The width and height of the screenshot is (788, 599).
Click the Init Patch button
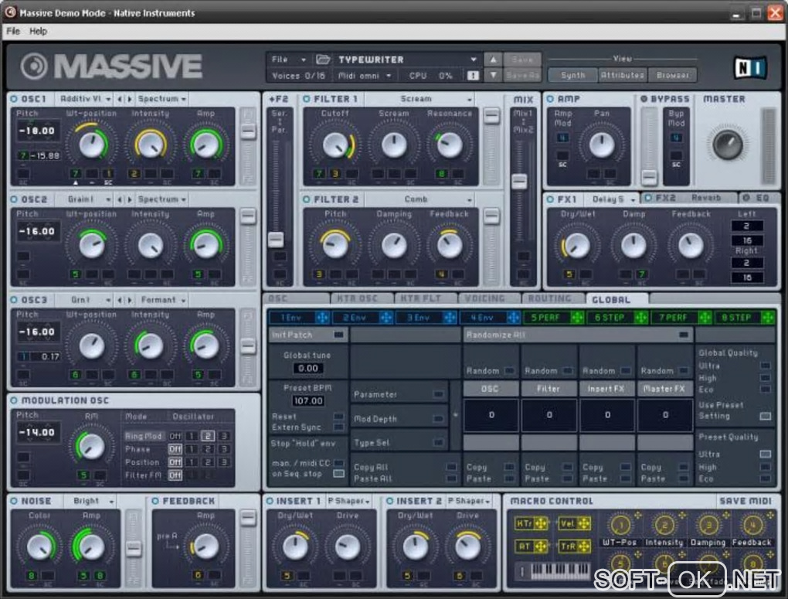[308, 335]
